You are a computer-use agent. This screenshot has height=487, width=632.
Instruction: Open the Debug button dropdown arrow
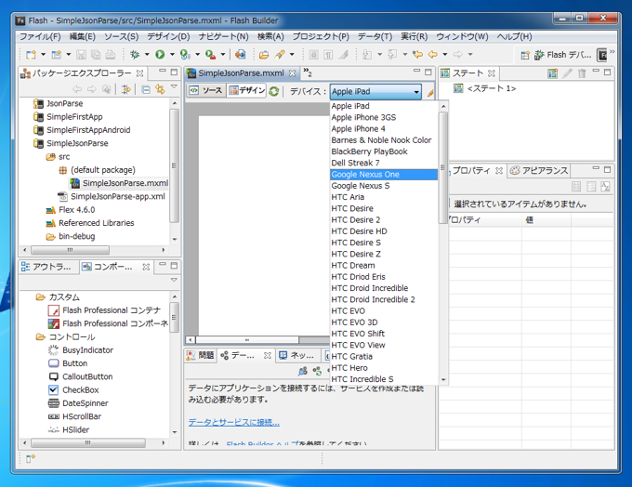tap(147, 55)
